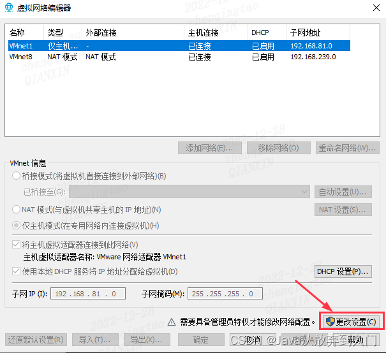The height and width of the screenshot is (353, 386).
Task: Click the 重命名网络(W) button
Action: [347, 148]
